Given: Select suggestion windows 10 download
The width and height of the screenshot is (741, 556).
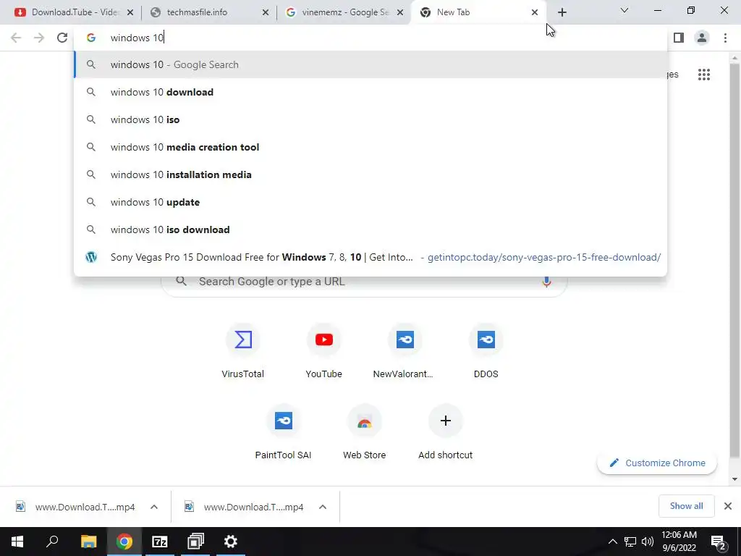Looking at the screenshot, I should [x=370, y=92].
